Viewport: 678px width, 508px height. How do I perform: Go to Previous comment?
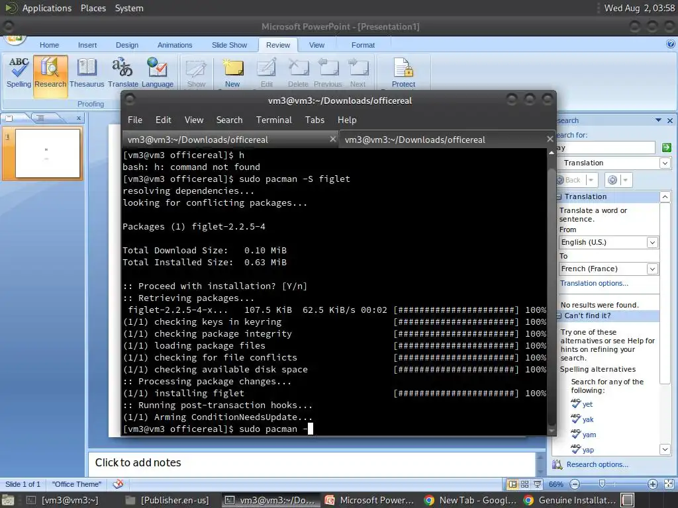click(328, 73)
